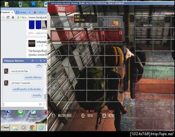This screenshot has width=175, height=137.
Task: Select the armor vest equipment slot
Action: click(100, 22)
